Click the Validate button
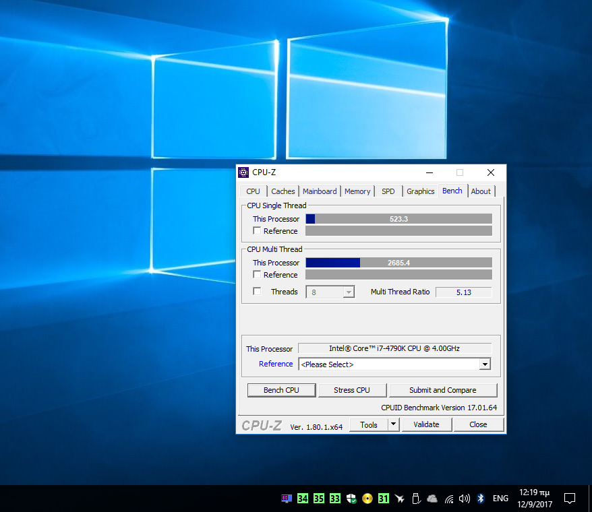 (x=426, y=424)
